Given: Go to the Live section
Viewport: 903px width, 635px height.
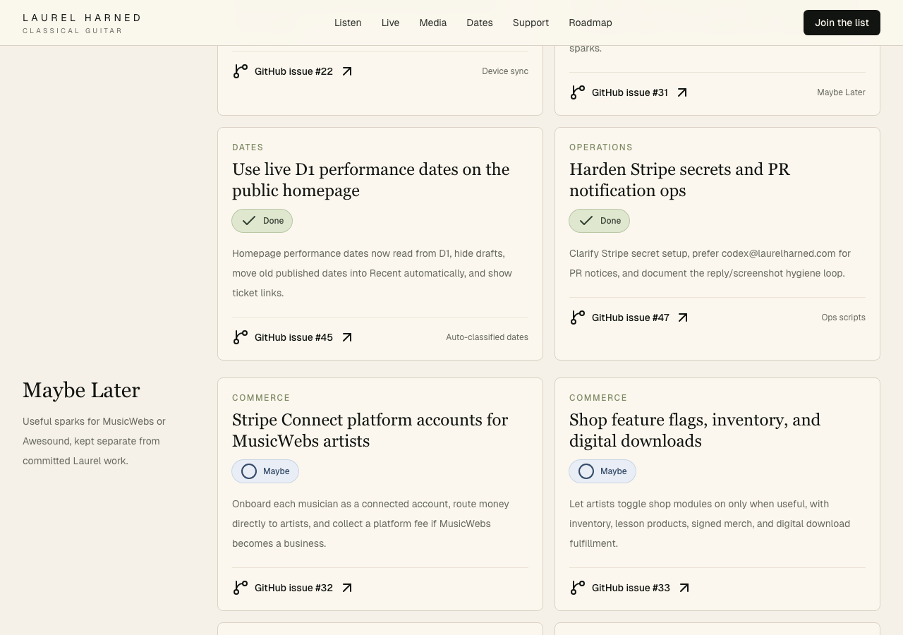Looking at the screenshot, I should (x=390, y=23).
